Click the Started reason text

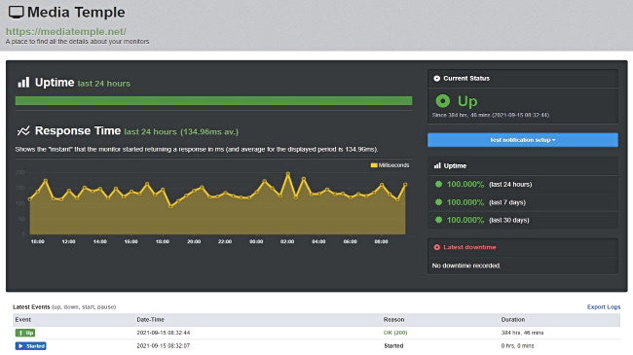click(x=393, y=346)
